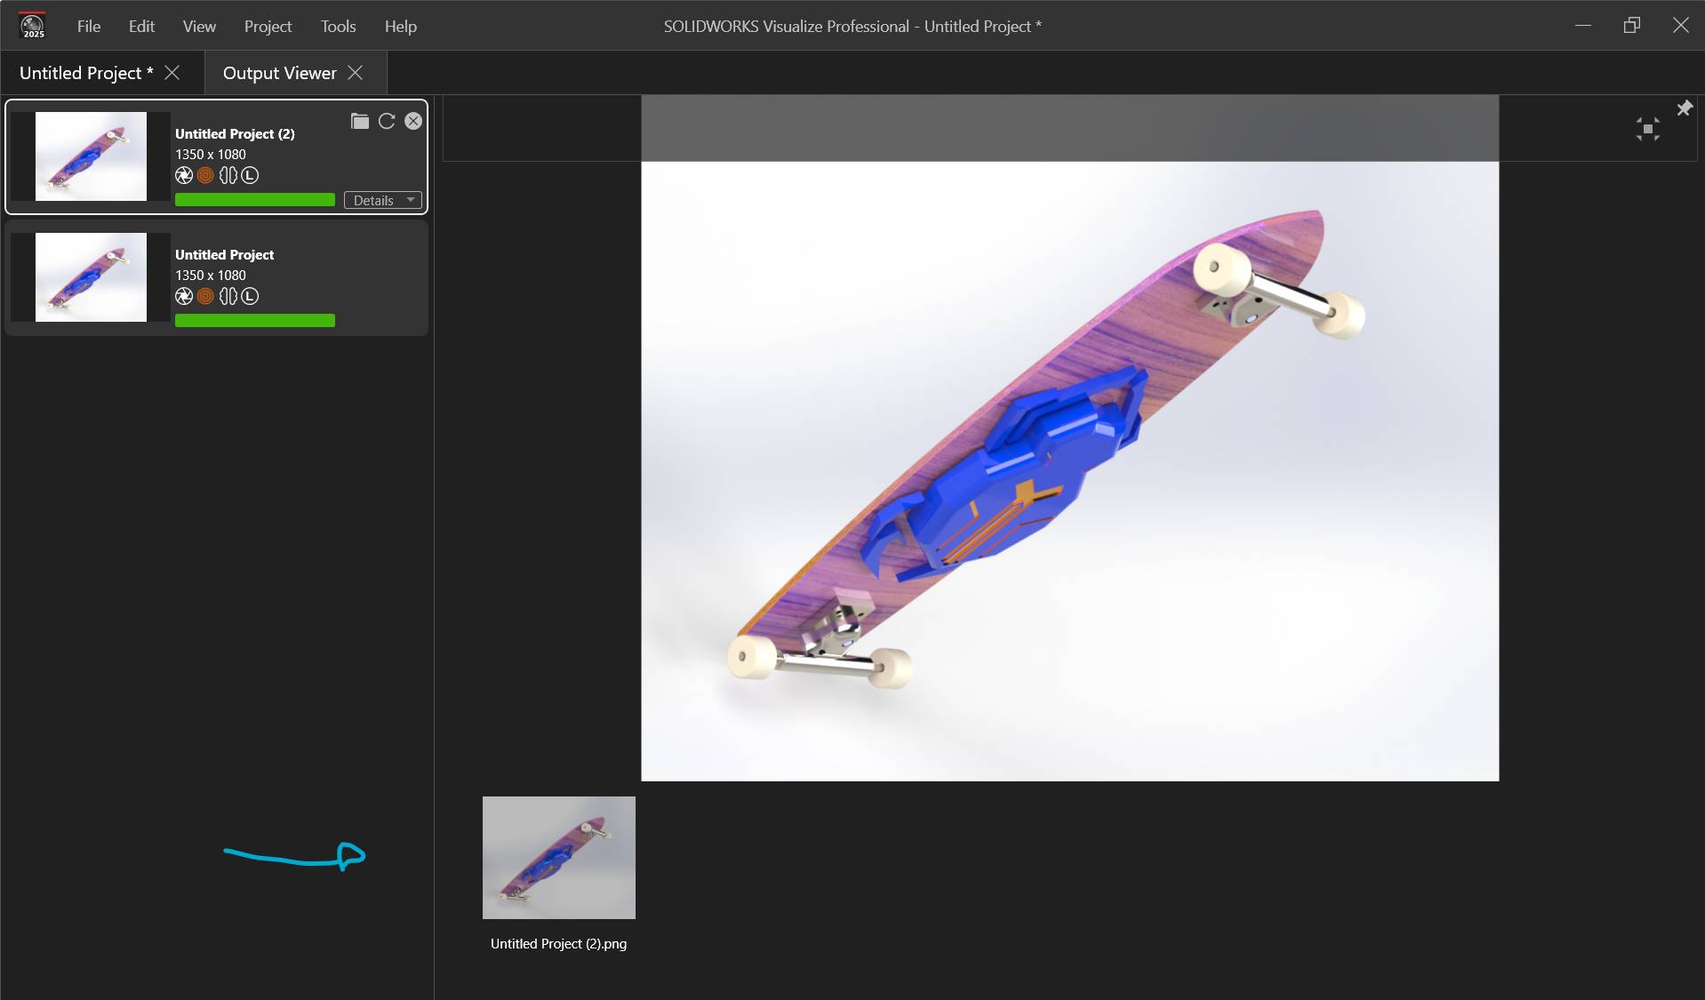
Task: Click the aperture render icon on Untitled Project (2)
Action: tap(183, 176)
